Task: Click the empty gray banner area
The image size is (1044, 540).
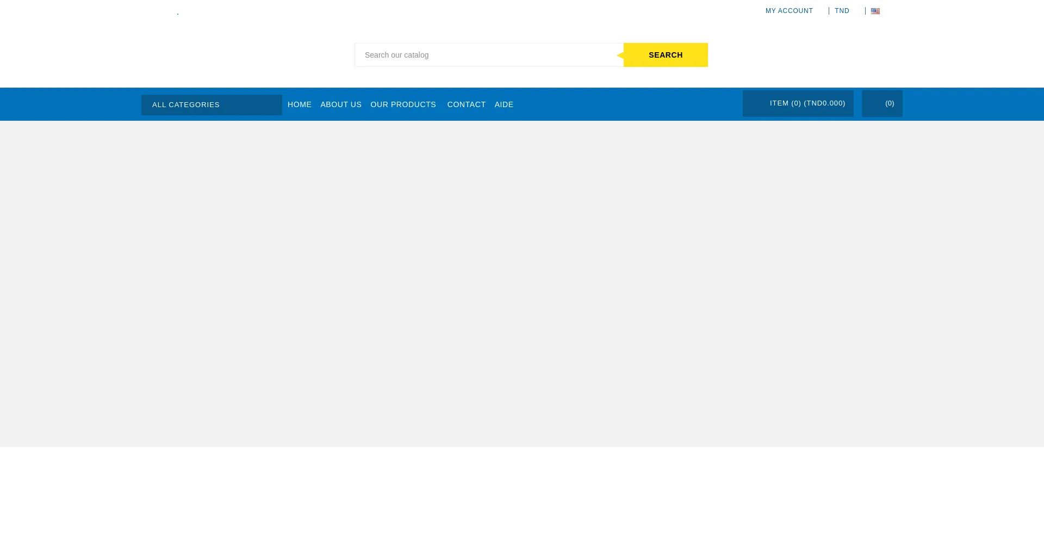Action: coord(522,283)
